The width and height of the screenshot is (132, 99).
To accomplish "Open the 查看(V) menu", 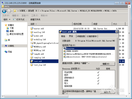I will 25,16.
